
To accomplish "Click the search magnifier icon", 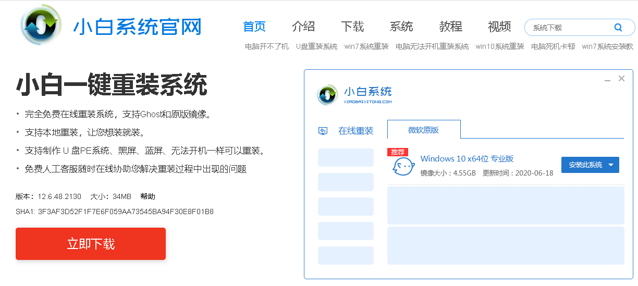I will [x=618, y=28].
